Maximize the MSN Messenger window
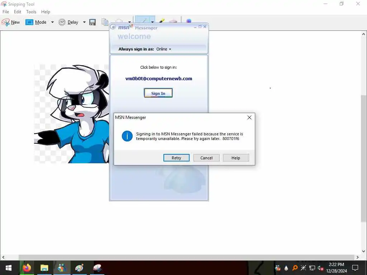The width and height of the screenshot is (367, 275). [200, 27]
